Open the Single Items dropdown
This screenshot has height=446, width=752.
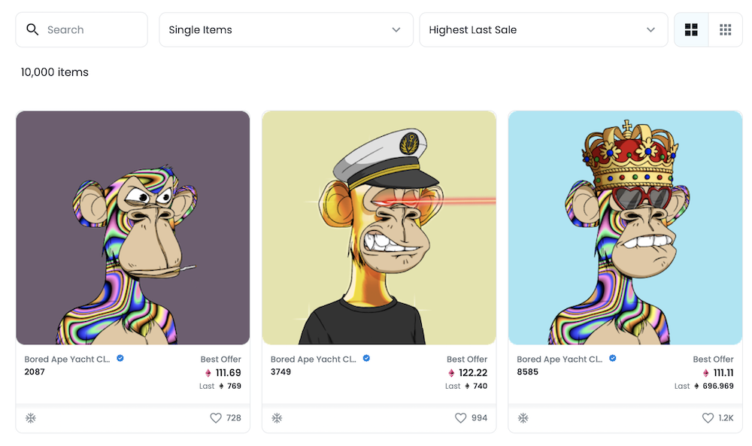point(286,30)
